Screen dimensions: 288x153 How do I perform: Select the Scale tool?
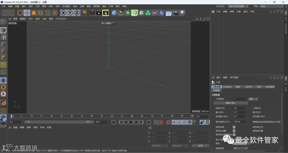[x=34, y=13]
